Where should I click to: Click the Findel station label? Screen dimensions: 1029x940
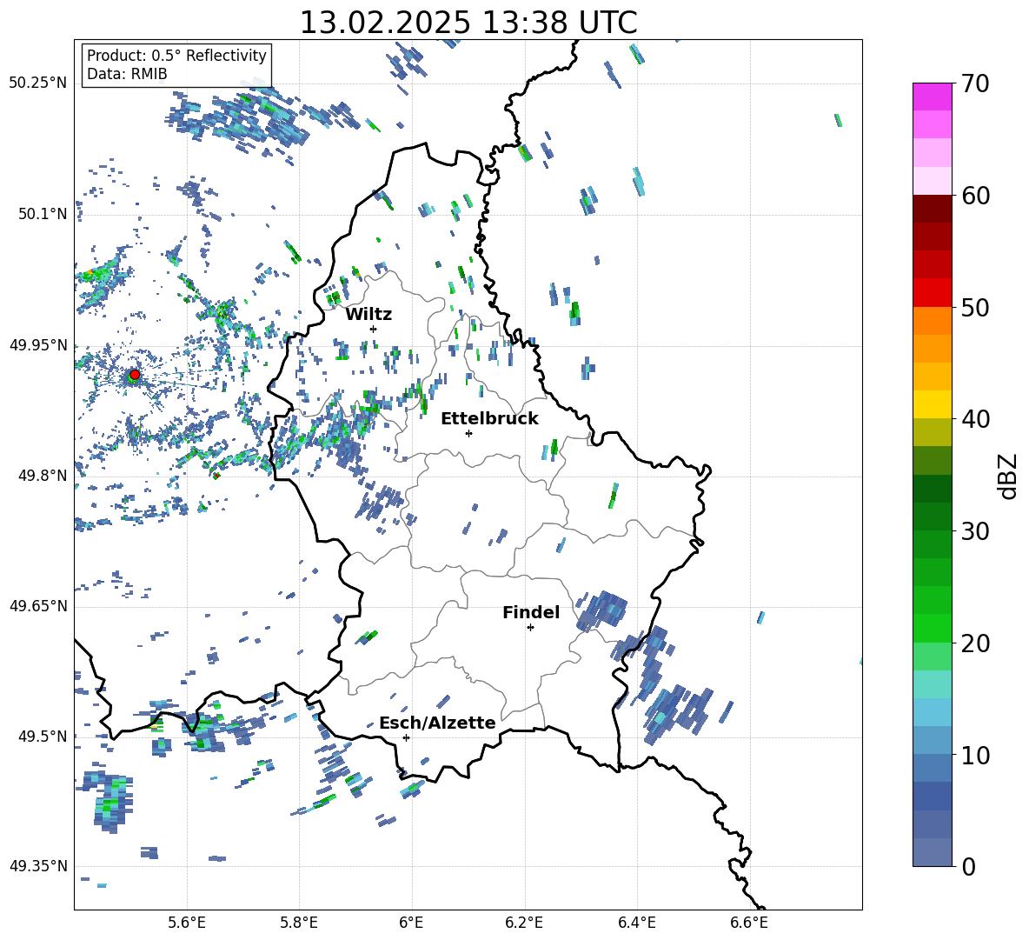(x=531, y=612)
